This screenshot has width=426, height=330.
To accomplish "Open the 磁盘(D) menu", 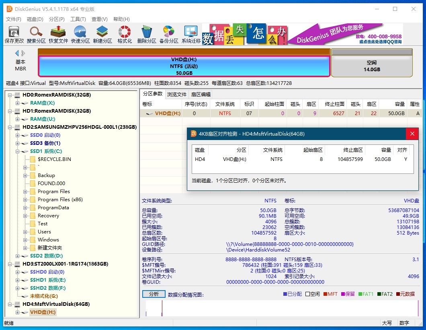I will [x=35, y=19].
